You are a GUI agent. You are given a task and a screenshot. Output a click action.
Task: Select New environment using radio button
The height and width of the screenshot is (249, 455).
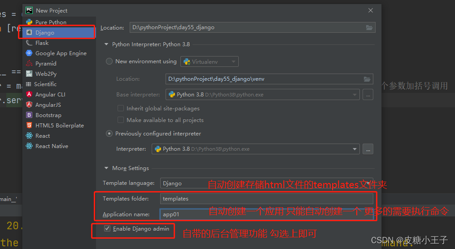point(109,61)
